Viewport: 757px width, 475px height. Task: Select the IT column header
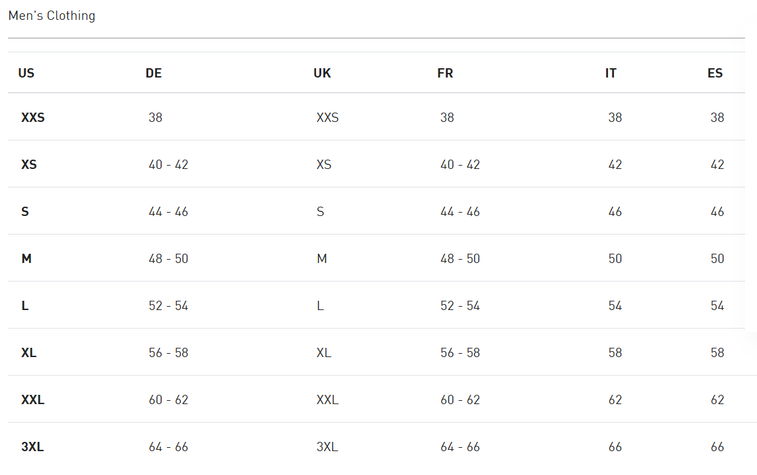click(x=611, y=73)
